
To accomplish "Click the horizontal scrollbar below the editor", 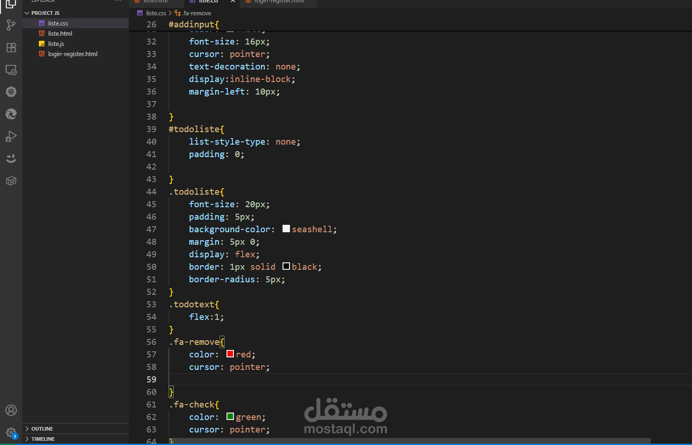I will 409,440.
